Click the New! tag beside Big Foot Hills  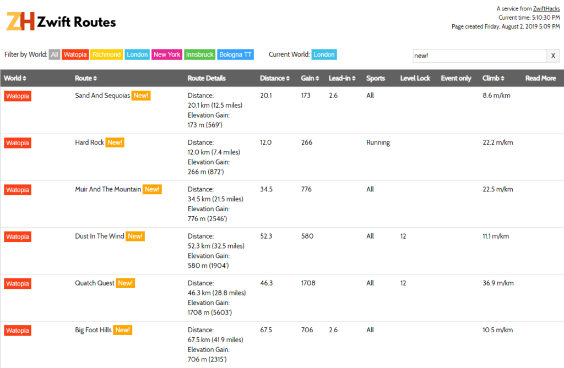[123, 330]
